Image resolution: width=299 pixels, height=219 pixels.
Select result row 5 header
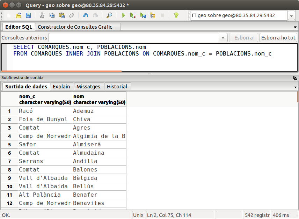coord(10,145)
